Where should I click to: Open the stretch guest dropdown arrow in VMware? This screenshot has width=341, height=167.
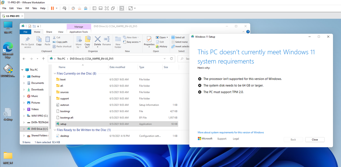(x=135, y=8)
